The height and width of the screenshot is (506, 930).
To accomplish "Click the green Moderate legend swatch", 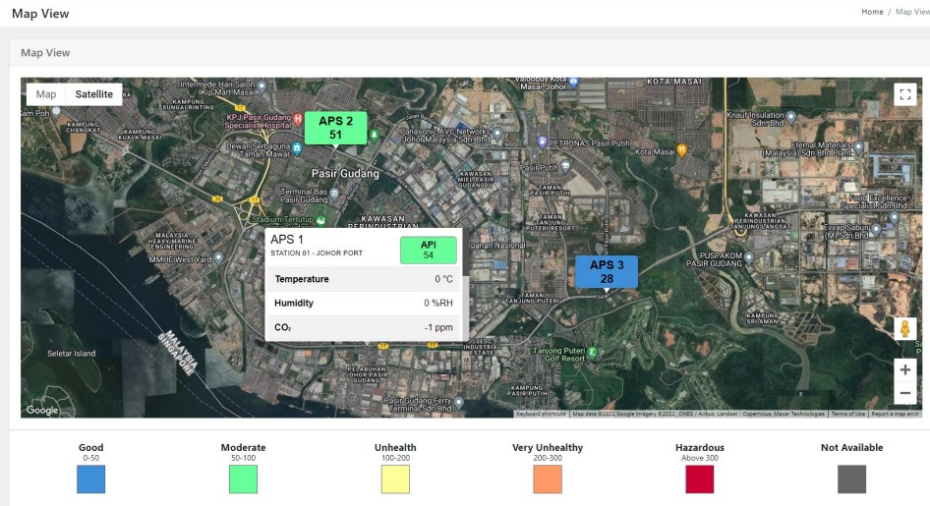I will pos(243,479).
